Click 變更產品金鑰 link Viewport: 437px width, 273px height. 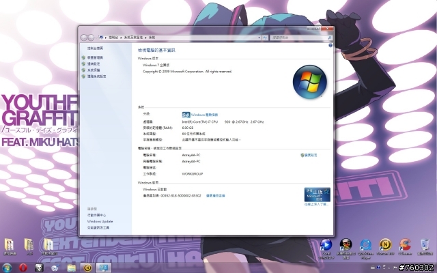(x=216, y=196)
